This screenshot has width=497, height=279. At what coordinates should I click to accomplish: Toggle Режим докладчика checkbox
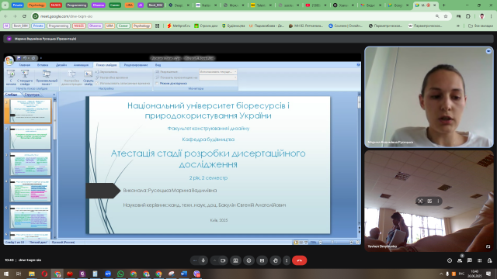[x=157, y=83]
